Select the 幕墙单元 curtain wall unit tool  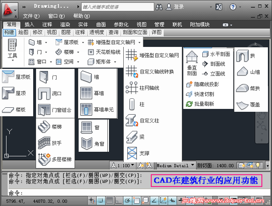(97, 109)
